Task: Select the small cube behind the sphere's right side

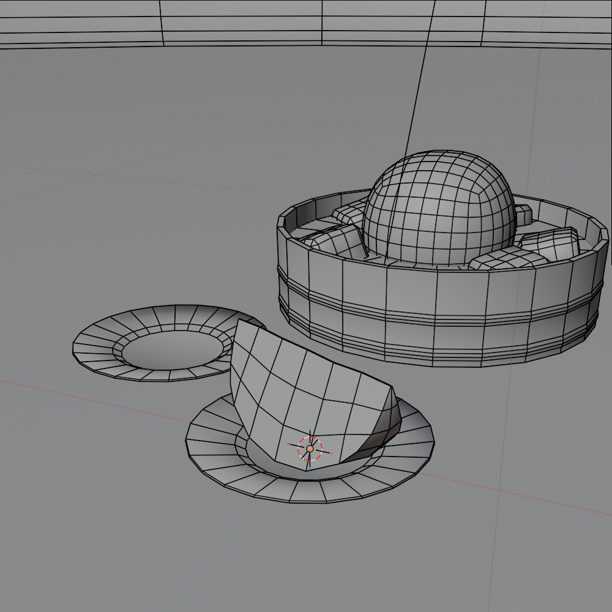Action: point(524,215)
